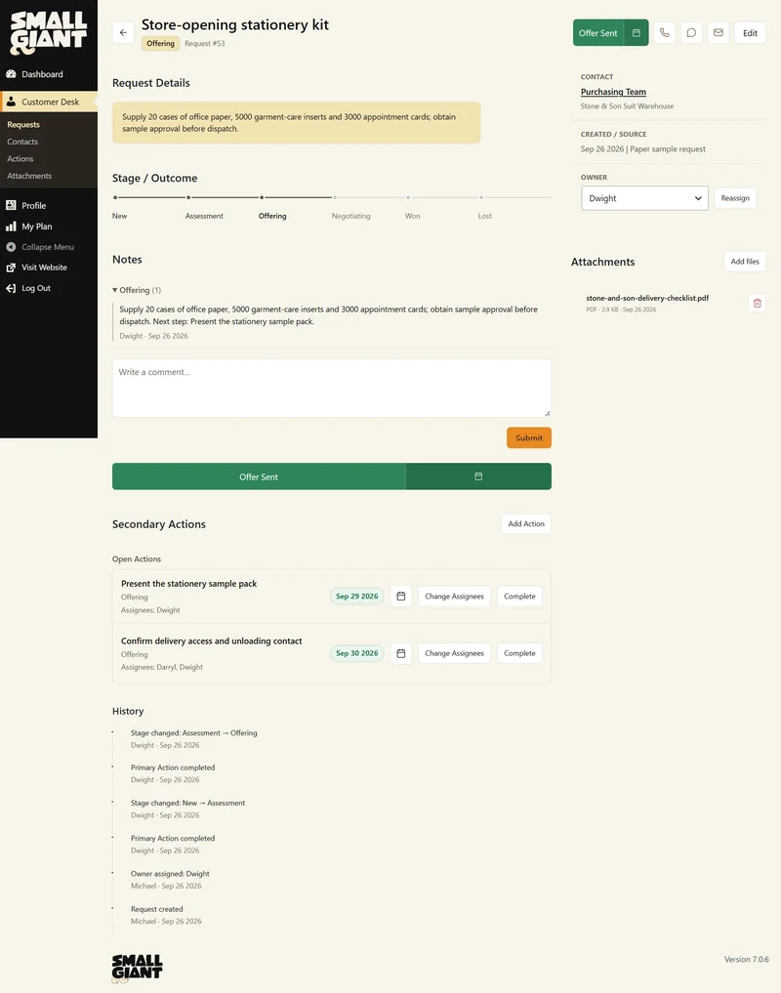Viewport: 781px width, 993px height.
Task: Click the phone call icon
Action: pyautogui.click(x=665, y=33)
